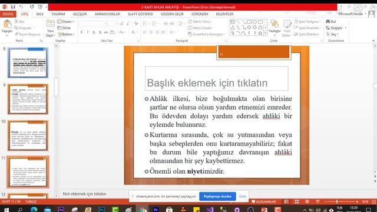
Task: Click the Redo/Repeat icon
Action: (x=32, y=7)
